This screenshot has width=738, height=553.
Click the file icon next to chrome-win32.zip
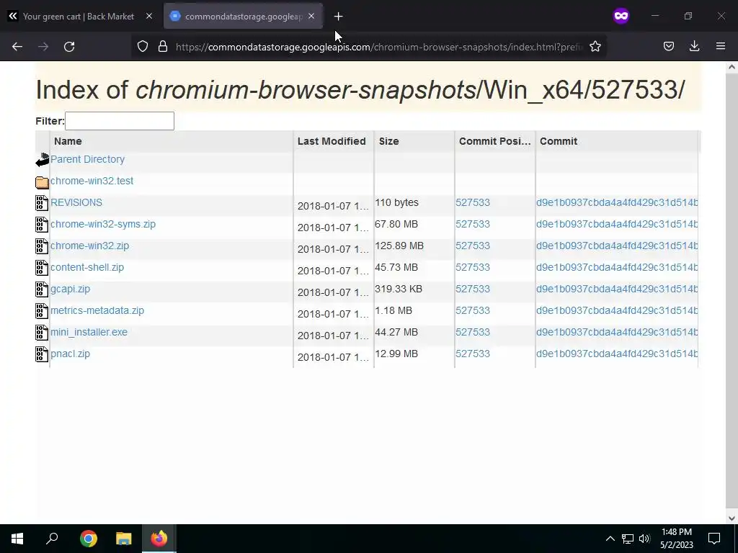click(x=42, y=246)
